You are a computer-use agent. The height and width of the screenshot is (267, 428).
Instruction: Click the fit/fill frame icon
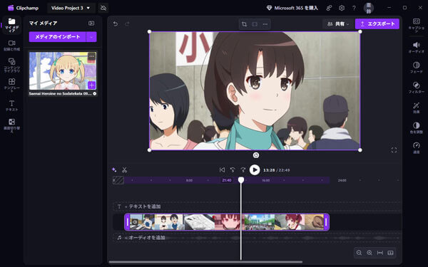coord(255,24)
